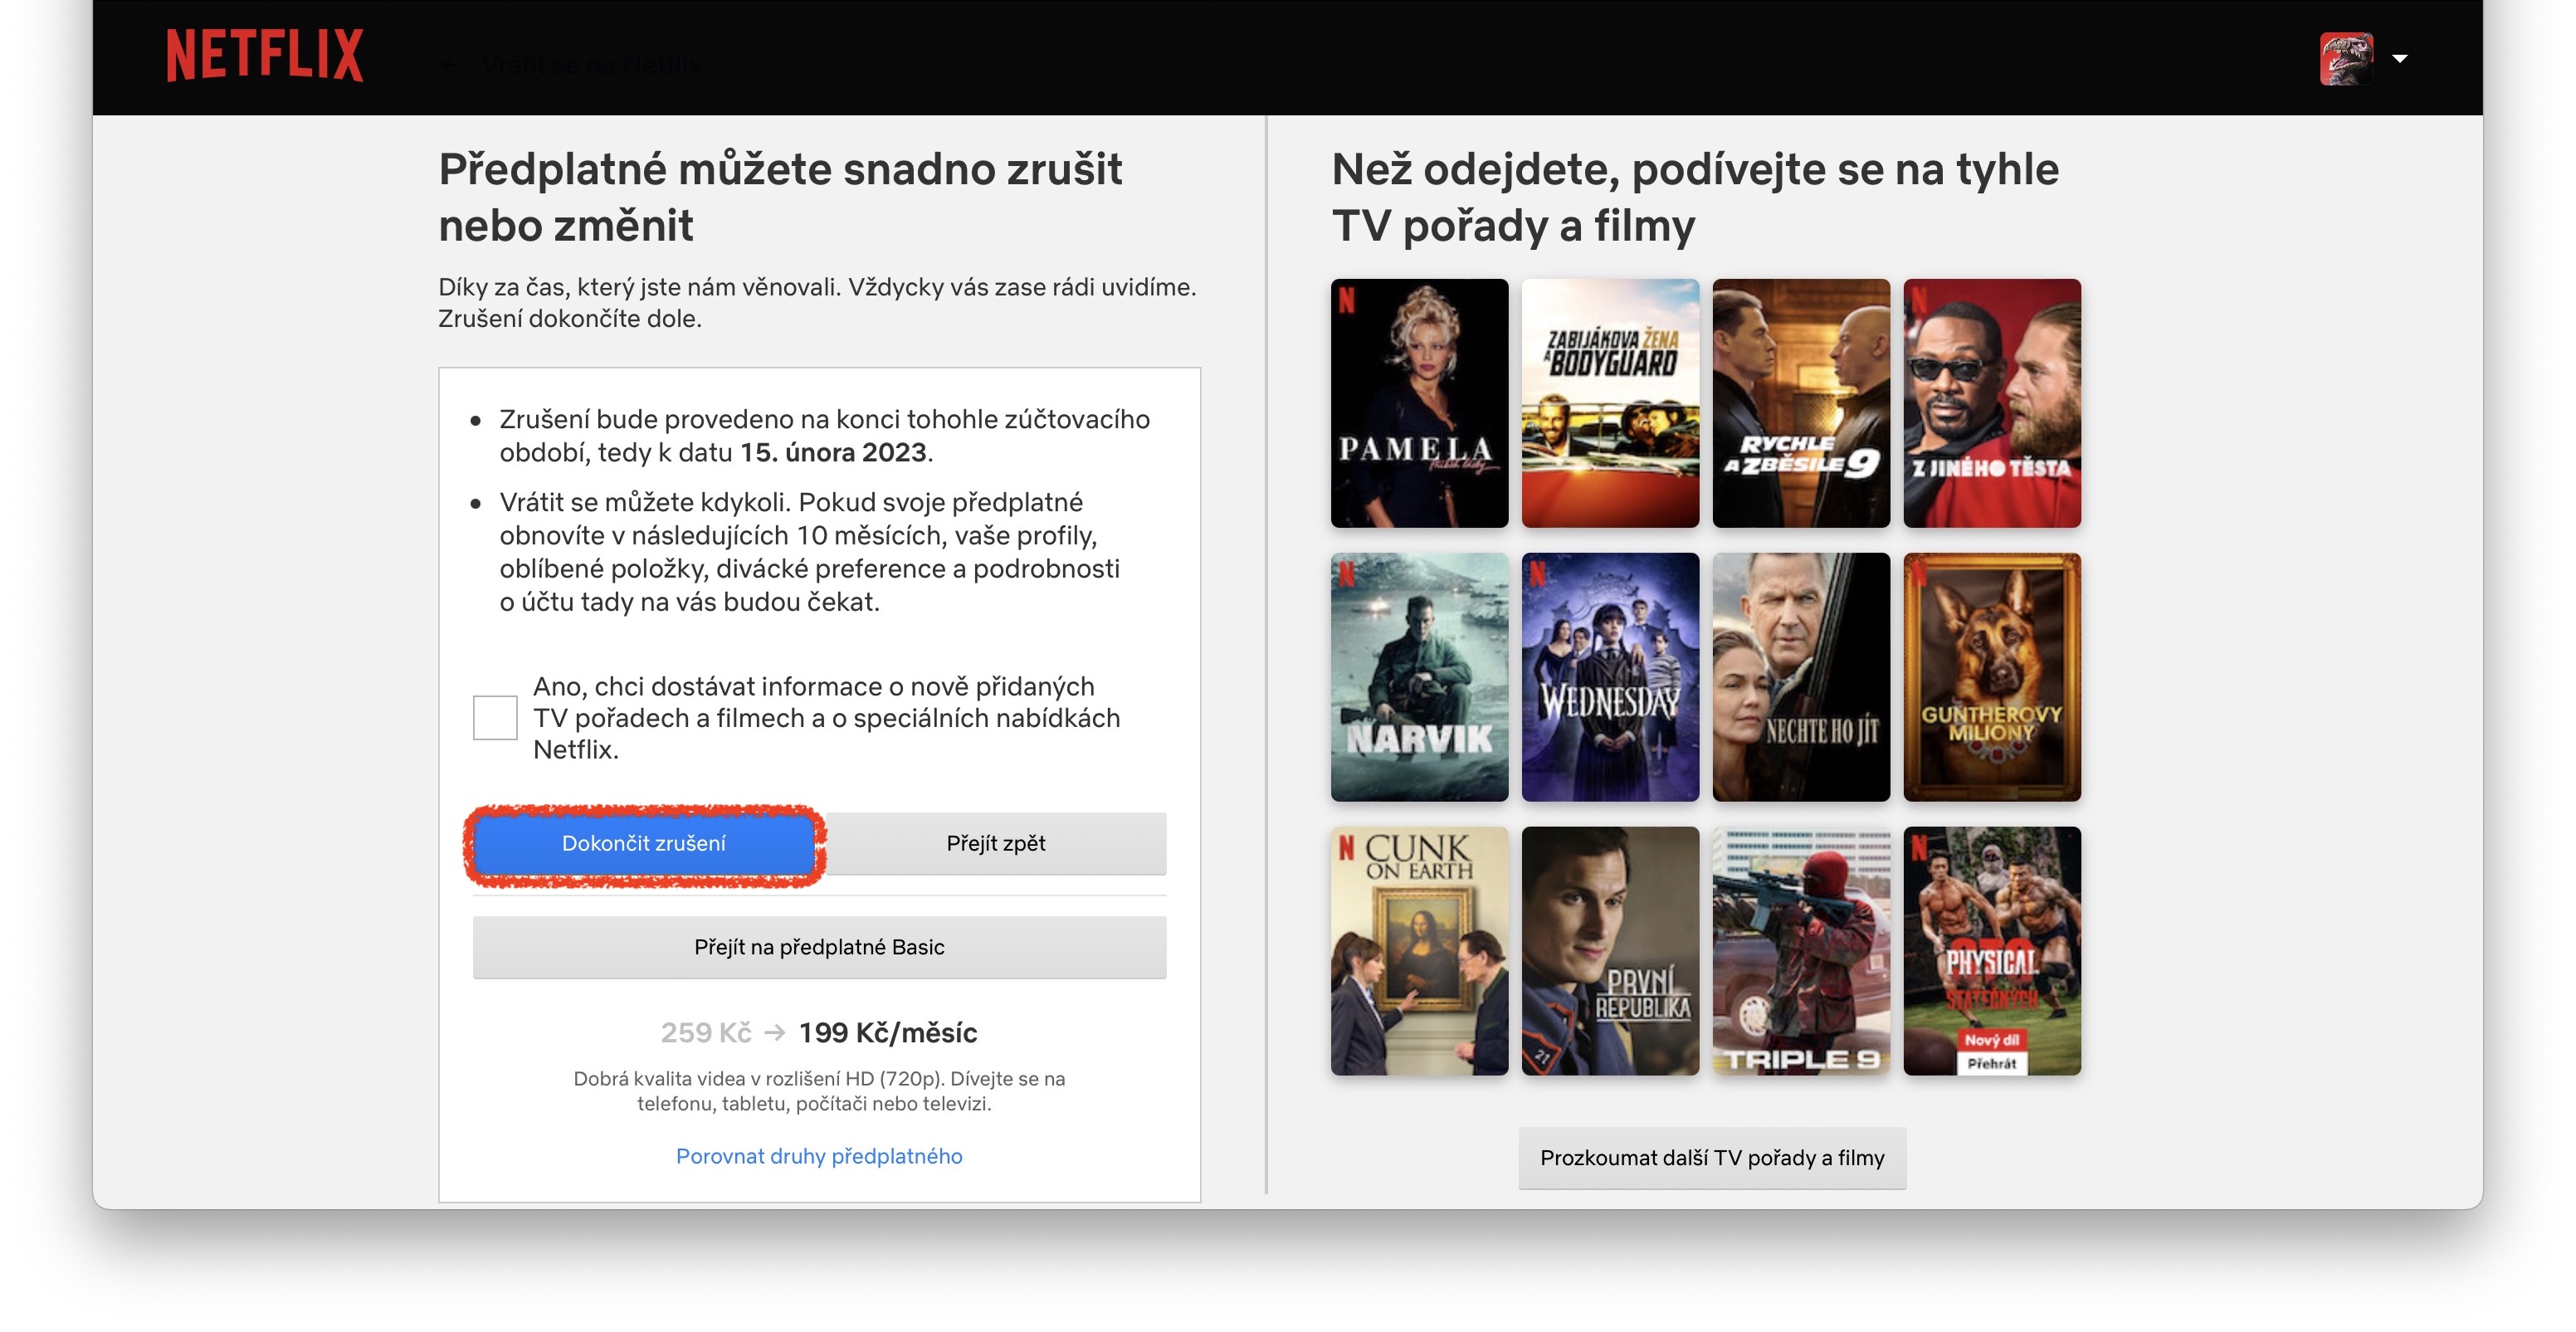This screenshot has width=2576, height=1332.
Task: Open the Porovnat druhy předplatného link
Action: click(819, 1156)
